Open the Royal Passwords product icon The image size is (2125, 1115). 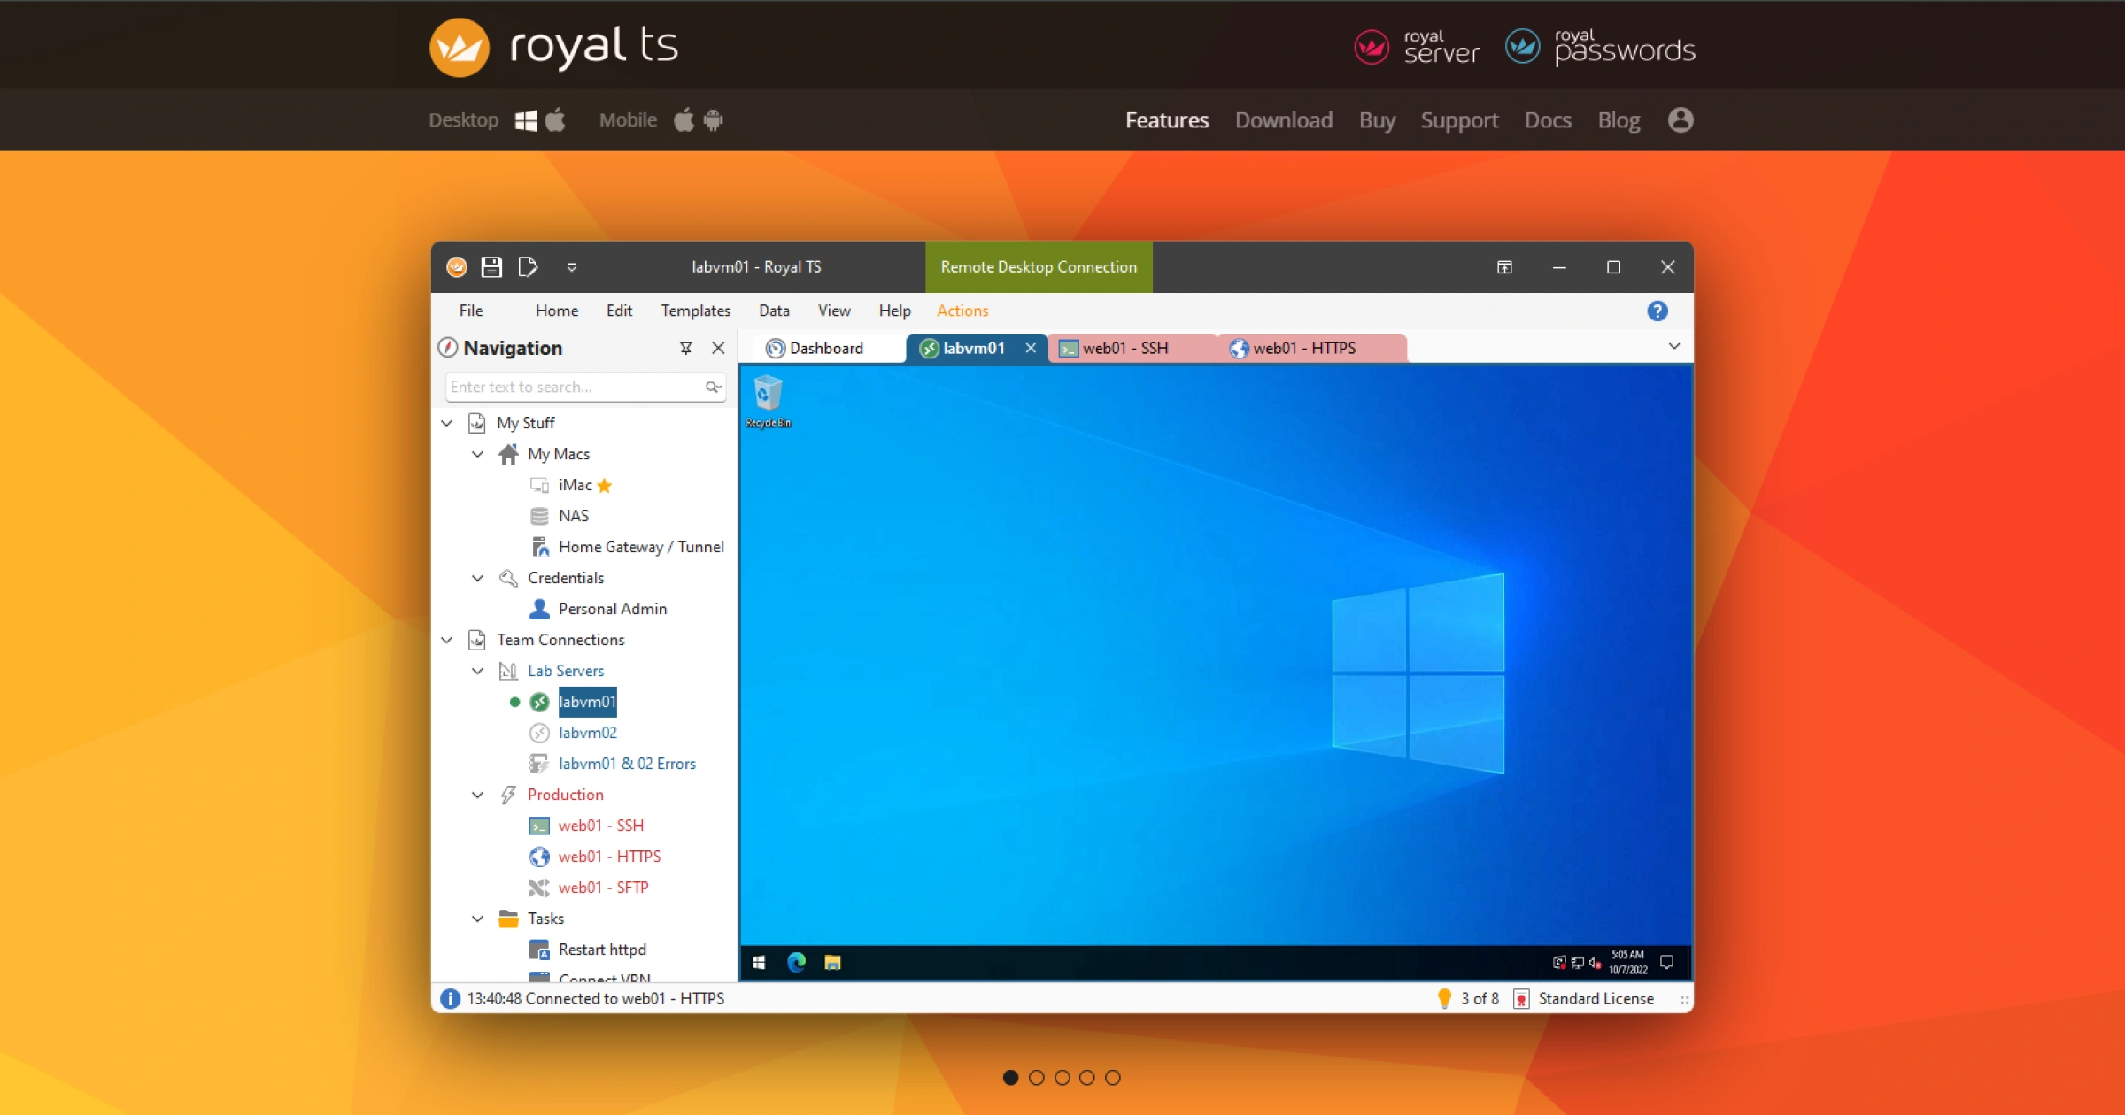1523,47
